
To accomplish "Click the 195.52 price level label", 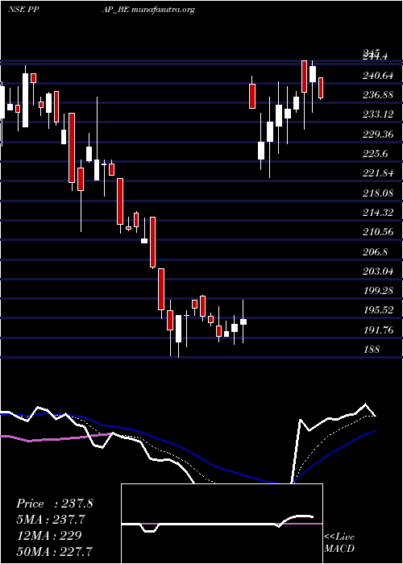I will (378, 310).
